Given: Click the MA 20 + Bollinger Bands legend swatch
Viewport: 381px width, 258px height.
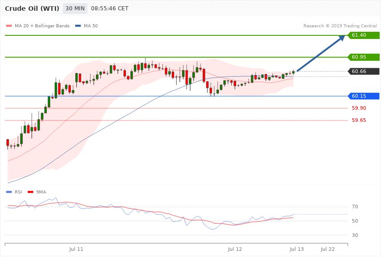Looking at the screenshot, I should [9, 26].
